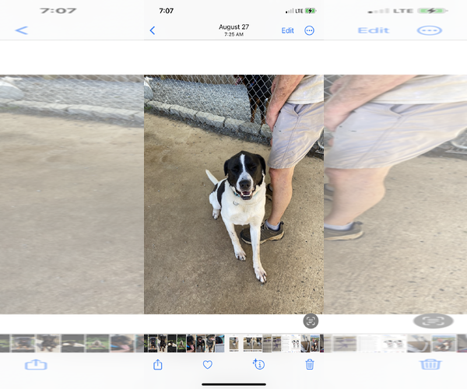Favorite the dog photo with the heart
The width and height of the screenshot is (467, 389).
click(x=208, y=364)
